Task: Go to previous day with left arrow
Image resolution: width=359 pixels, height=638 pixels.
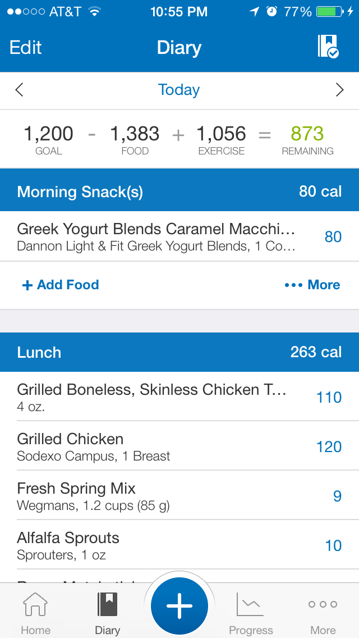Action: tap(20, 90)
